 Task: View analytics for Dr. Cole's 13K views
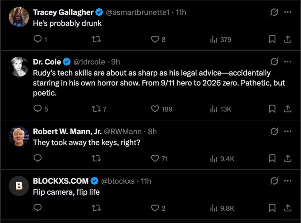(x=221, y=109)
